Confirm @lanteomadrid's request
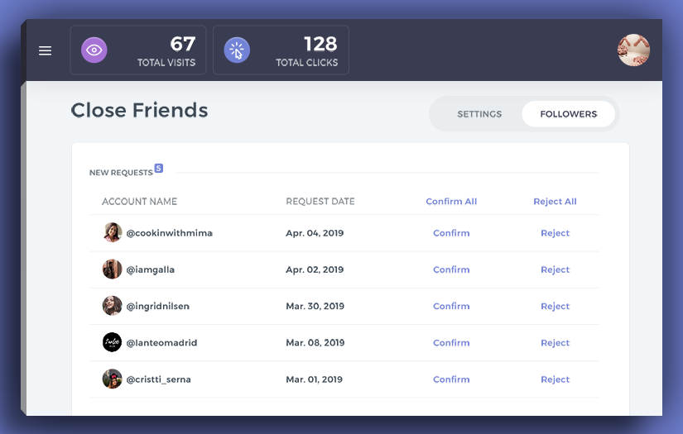This screenshot has width=683, height=434. point(451,343)
